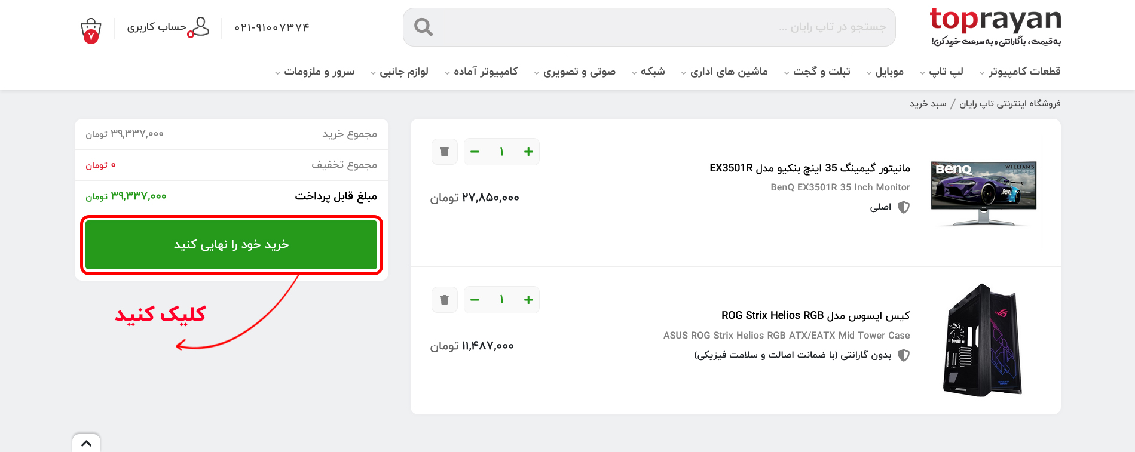Expand لوازم جانبی menu

tap(399, 72)
